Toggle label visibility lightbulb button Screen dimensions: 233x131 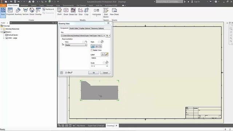point(103,54)
